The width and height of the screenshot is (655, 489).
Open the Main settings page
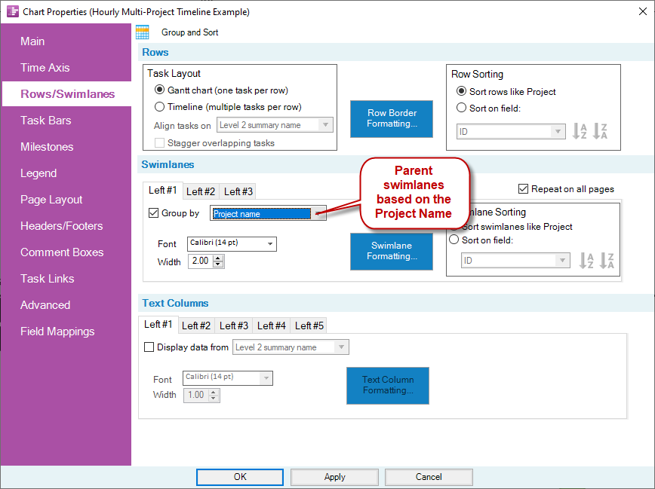coord(32,41)
